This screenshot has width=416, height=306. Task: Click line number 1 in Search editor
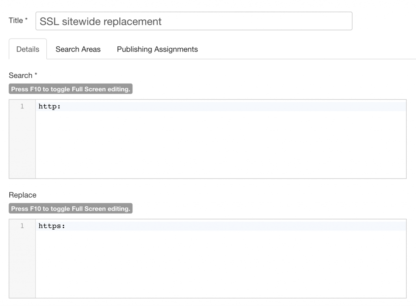tap(22, 106)
